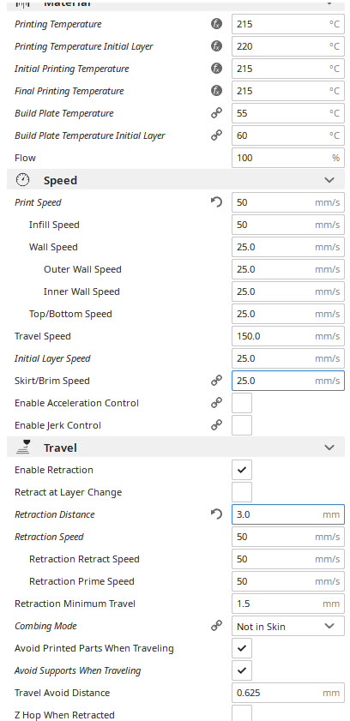Click the link icon beside Build Plate Temperature

pyautogui.click(x=216, y=113)
